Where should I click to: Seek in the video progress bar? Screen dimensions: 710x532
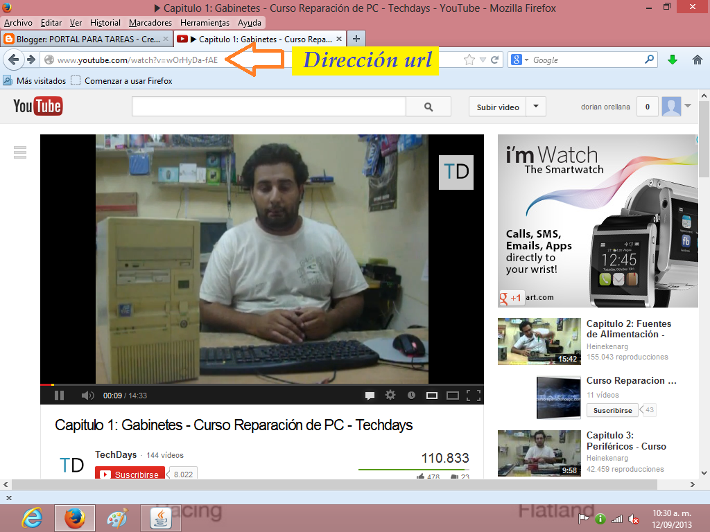click(x=261, y=384)
